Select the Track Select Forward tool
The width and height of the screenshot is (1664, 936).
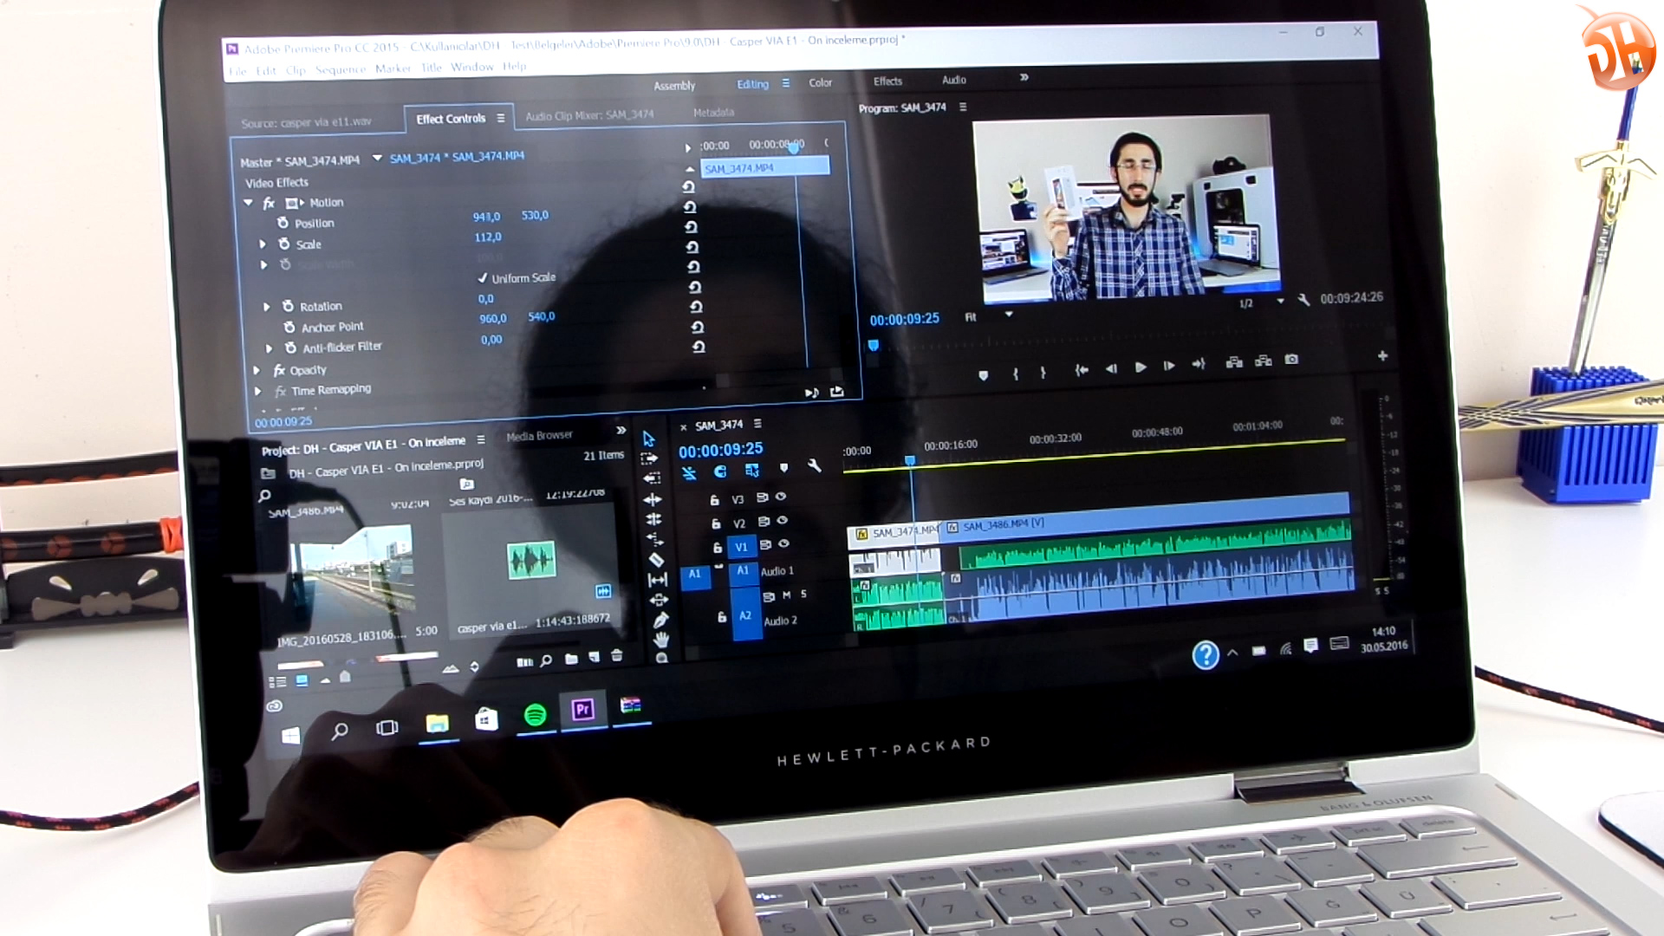[x=649, y=458]
